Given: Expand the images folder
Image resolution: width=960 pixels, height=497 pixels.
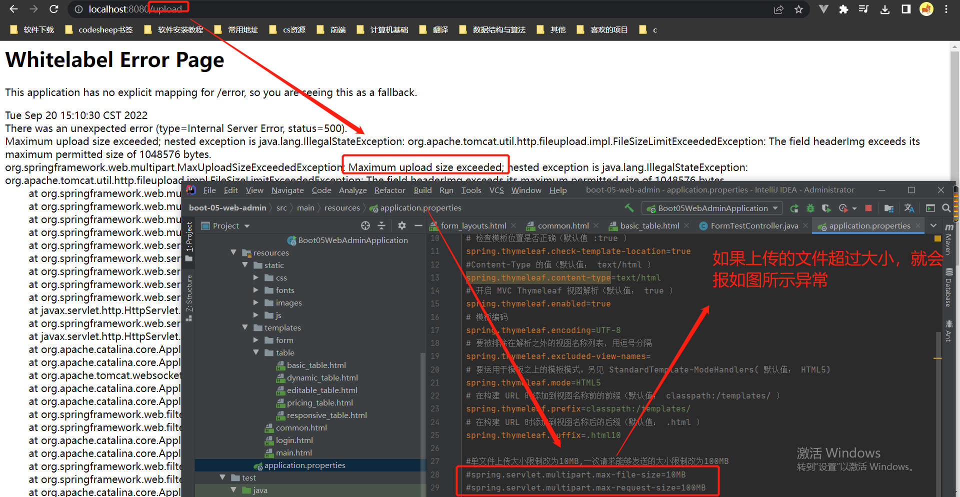Looking at the screenshot, I should click(256, 302).
